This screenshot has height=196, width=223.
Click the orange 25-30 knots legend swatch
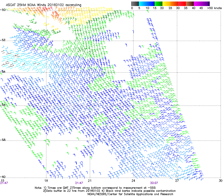(174, 4)
